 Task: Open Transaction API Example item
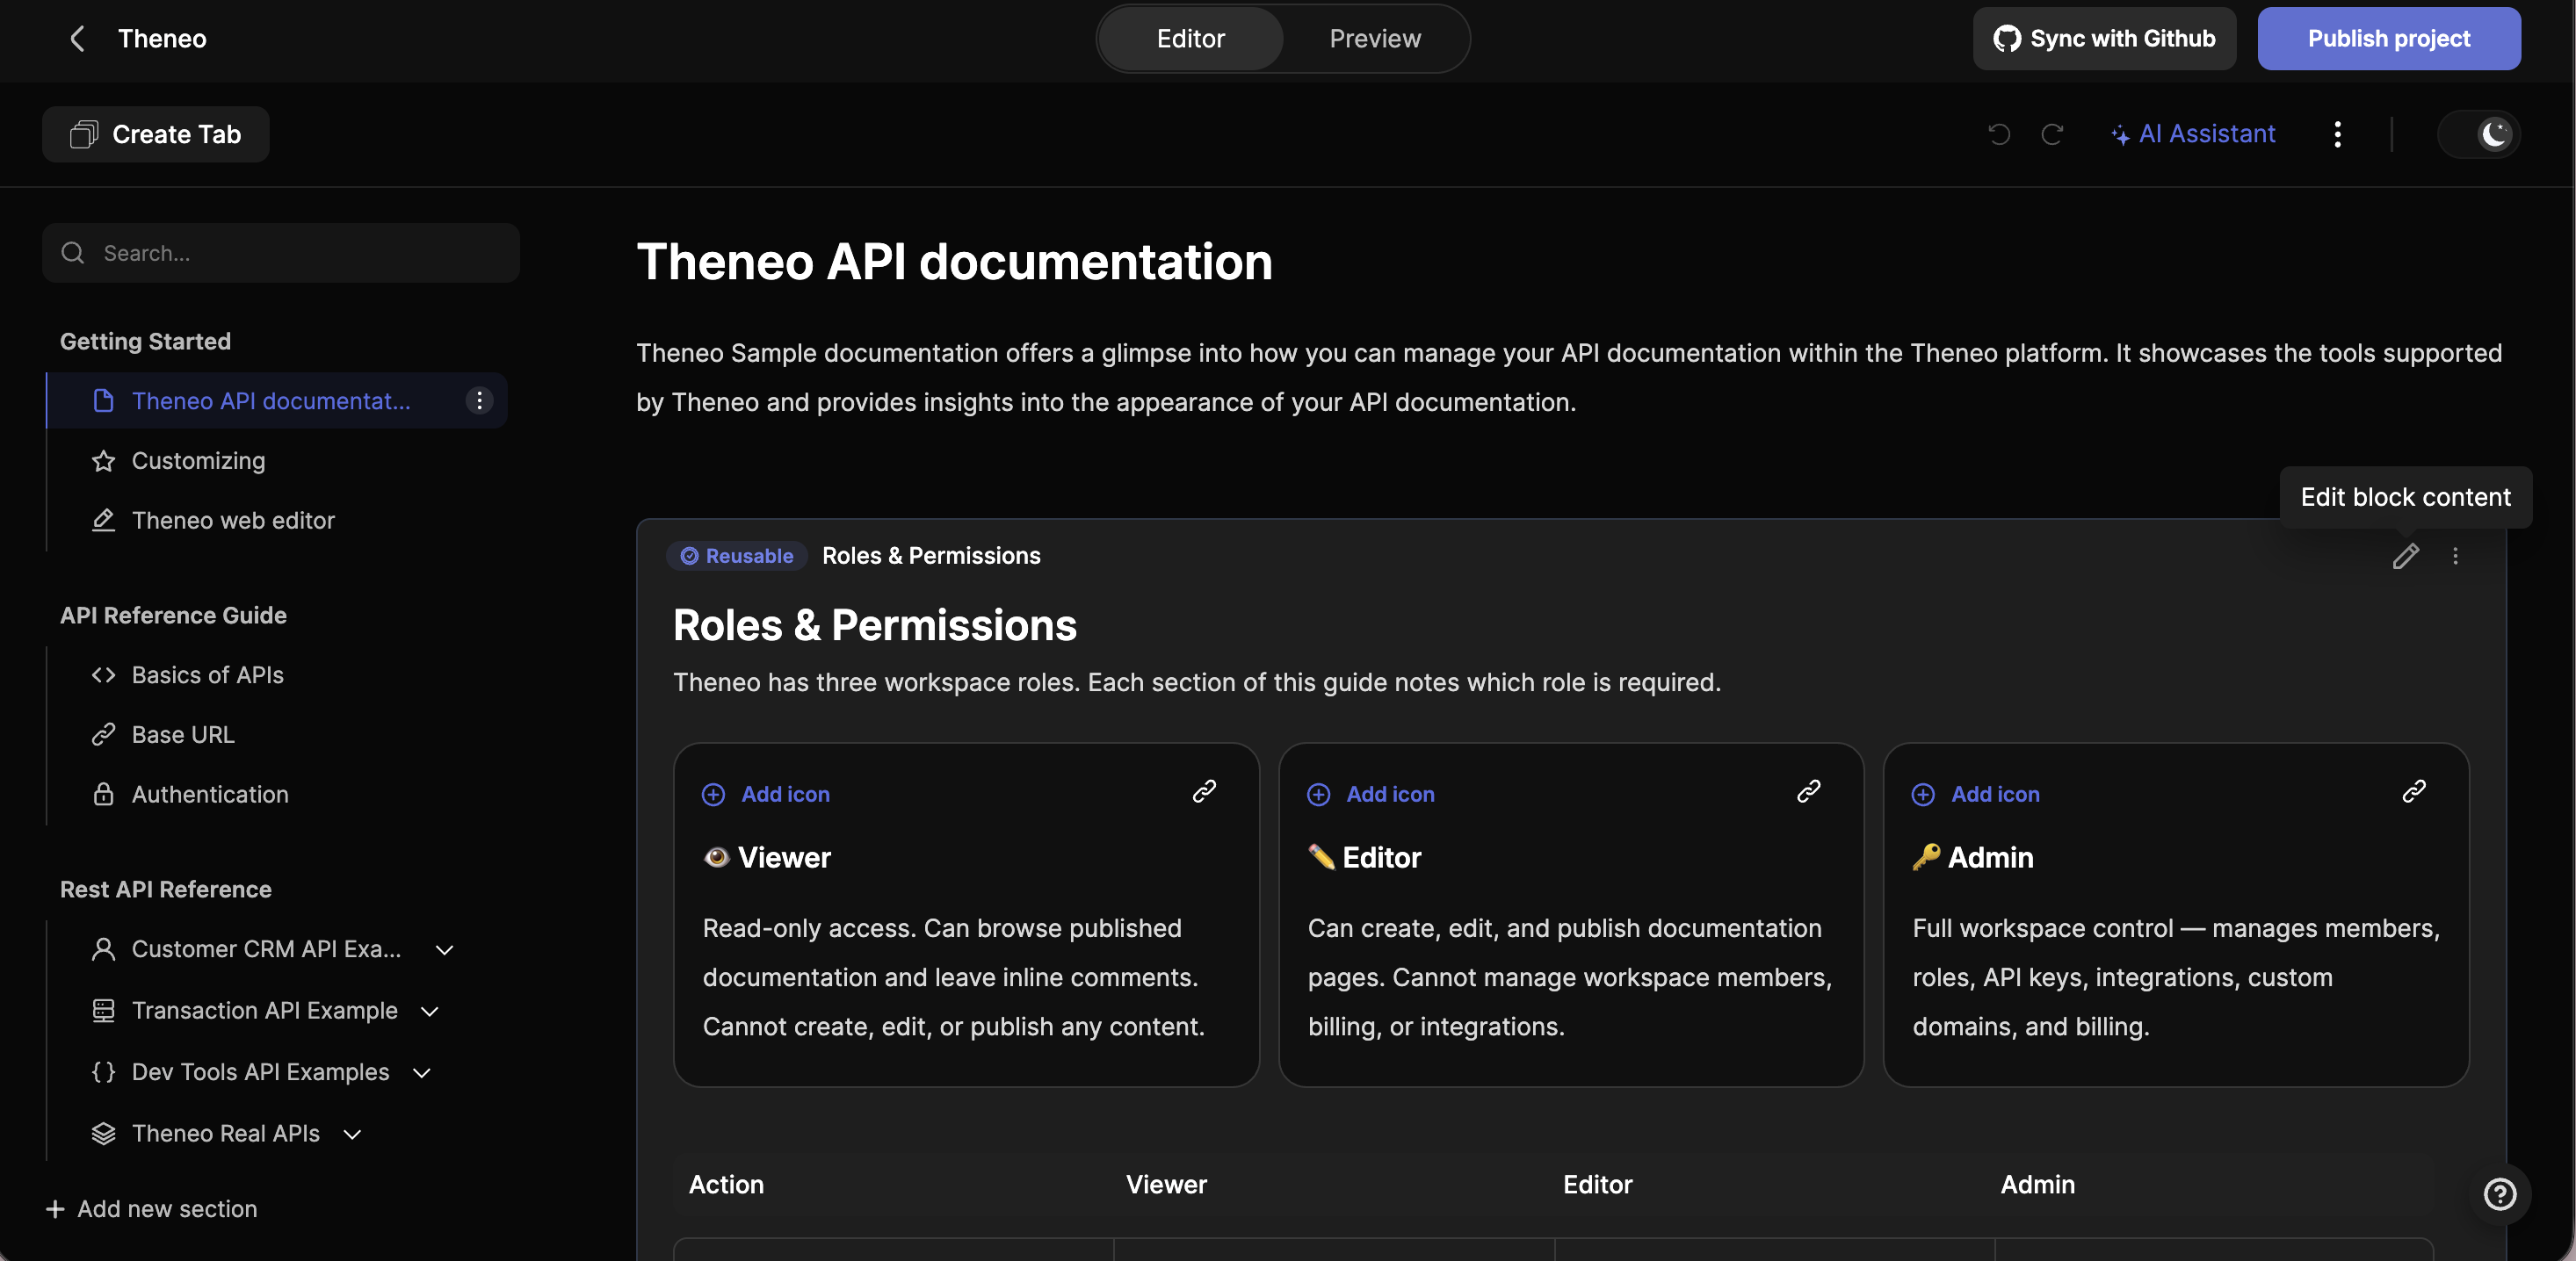(264, 1012)
